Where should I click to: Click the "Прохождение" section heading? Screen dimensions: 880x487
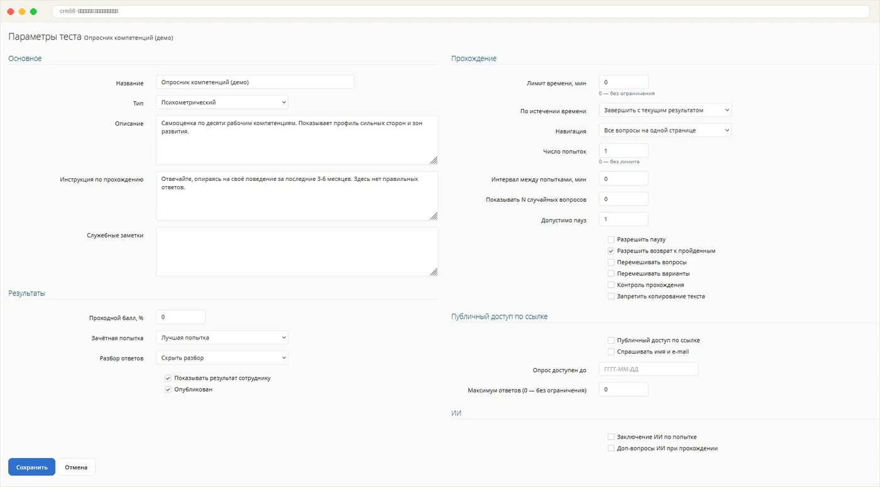[x=474, y=58]
